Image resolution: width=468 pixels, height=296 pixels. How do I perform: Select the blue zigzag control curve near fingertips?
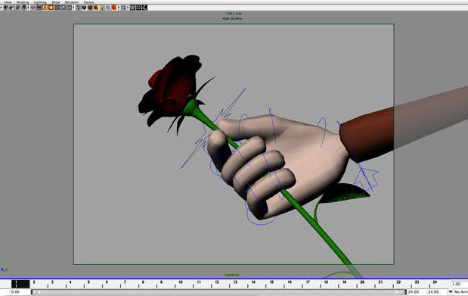(214, 129)
